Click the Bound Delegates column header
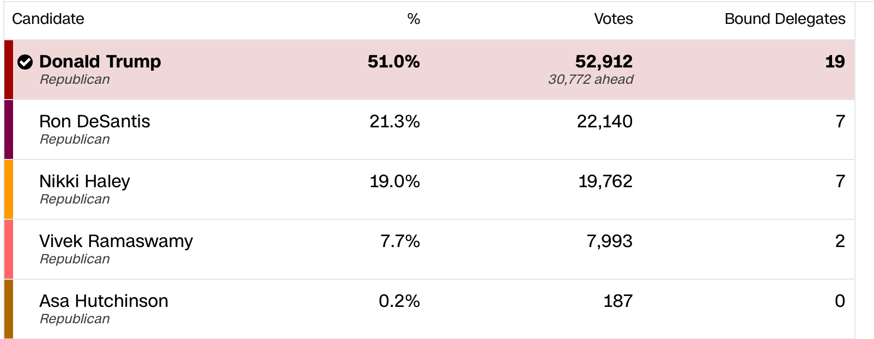The width and height of the screenshot is (874, 339). 785,19
